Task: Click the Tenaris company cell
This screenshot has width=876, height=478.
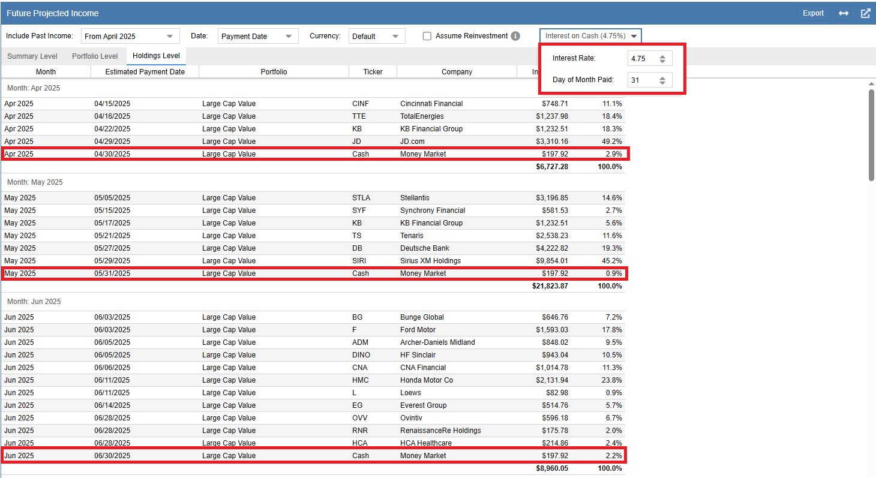Action: [457, 236]
